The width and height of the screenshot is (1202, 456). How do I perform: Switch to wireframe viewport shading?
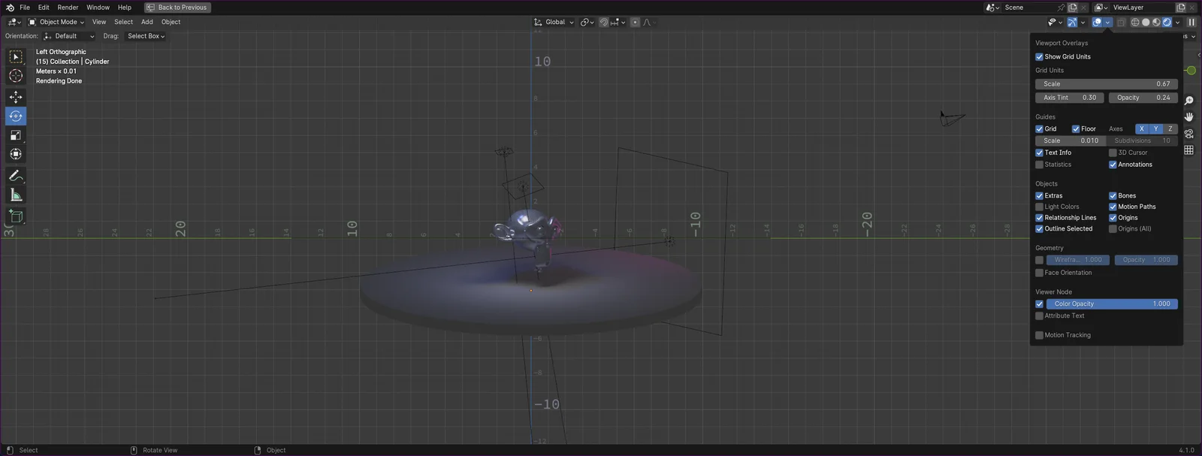1135,23
